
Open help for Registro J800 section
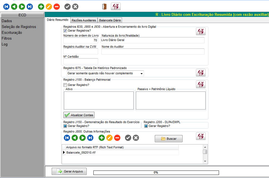(201, 136)
